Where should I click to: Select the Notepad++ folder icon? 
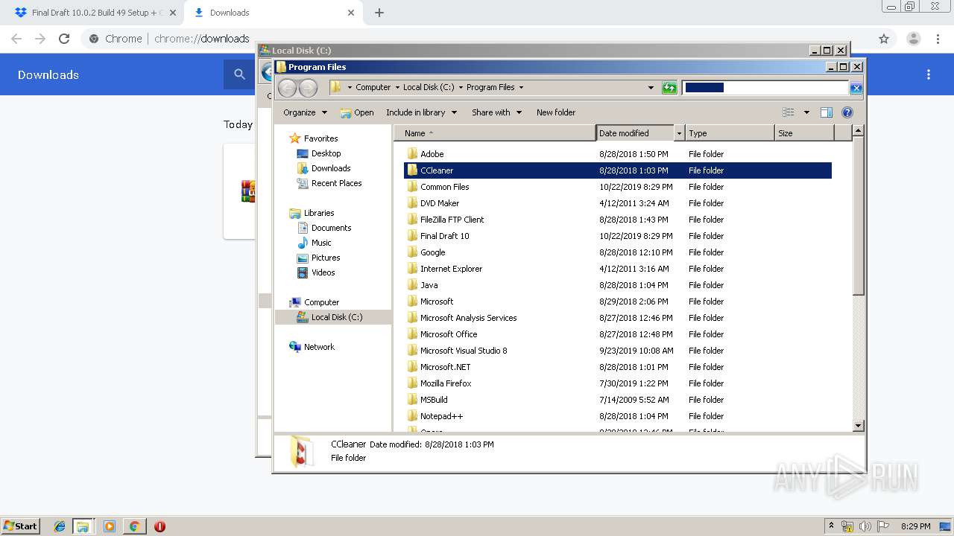point(412,416)
